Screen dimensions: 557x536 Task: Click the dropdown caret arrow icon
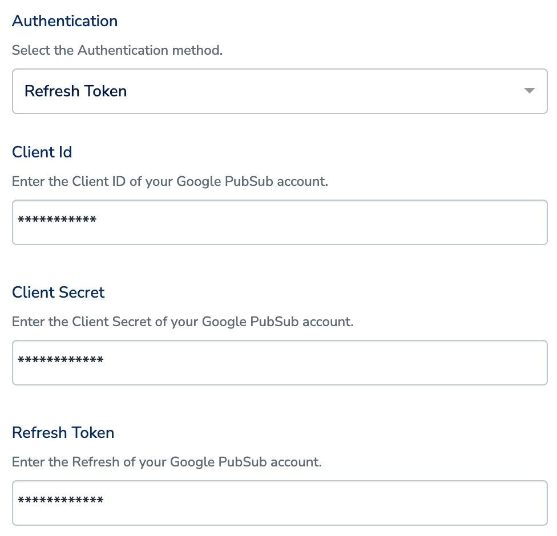click(x=529, y=91)
